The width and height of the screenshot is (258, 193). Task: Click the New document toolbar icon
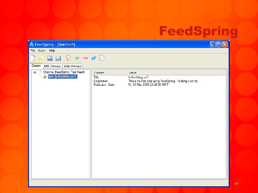(x=33, y=58)
